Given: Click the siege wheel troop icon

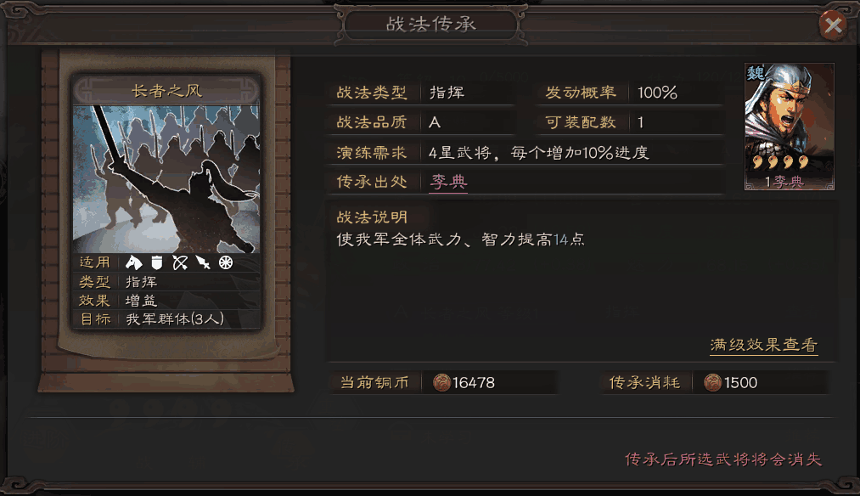Looking at the screenshot, I should click(226, 262).
